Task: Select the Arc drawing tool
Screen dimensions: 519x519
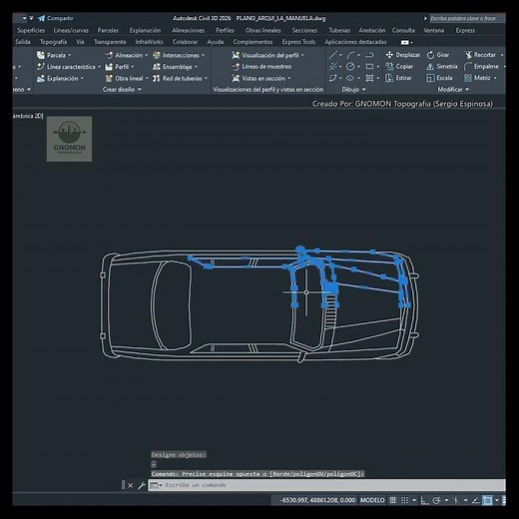Action: click(350, 55)
